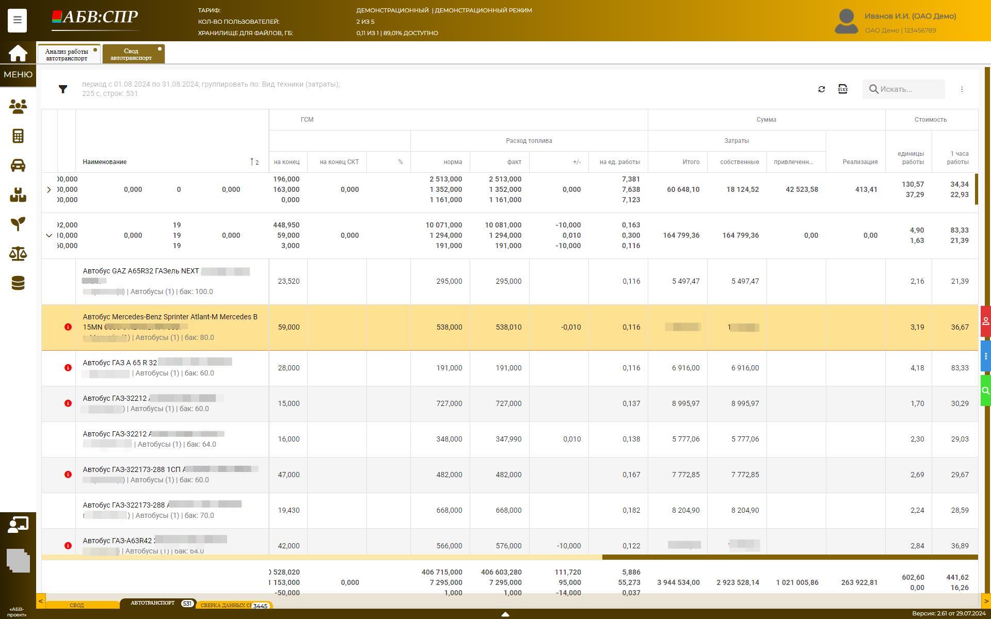The height and width of the screenshot is (619, 991).
Task: Click the blue side panel dots button
Action: coord(985,356)
